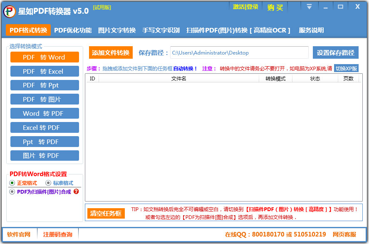Select Word 转 PDF mode

(x=45, y=113)
